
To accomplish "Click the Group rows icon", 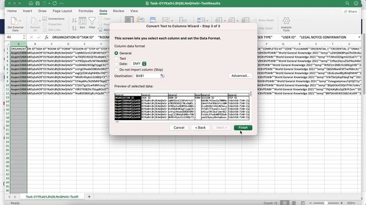I will [218, 20].
